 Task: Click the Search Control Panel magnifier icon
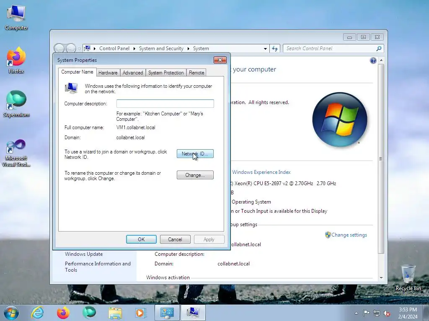[379, 48]
